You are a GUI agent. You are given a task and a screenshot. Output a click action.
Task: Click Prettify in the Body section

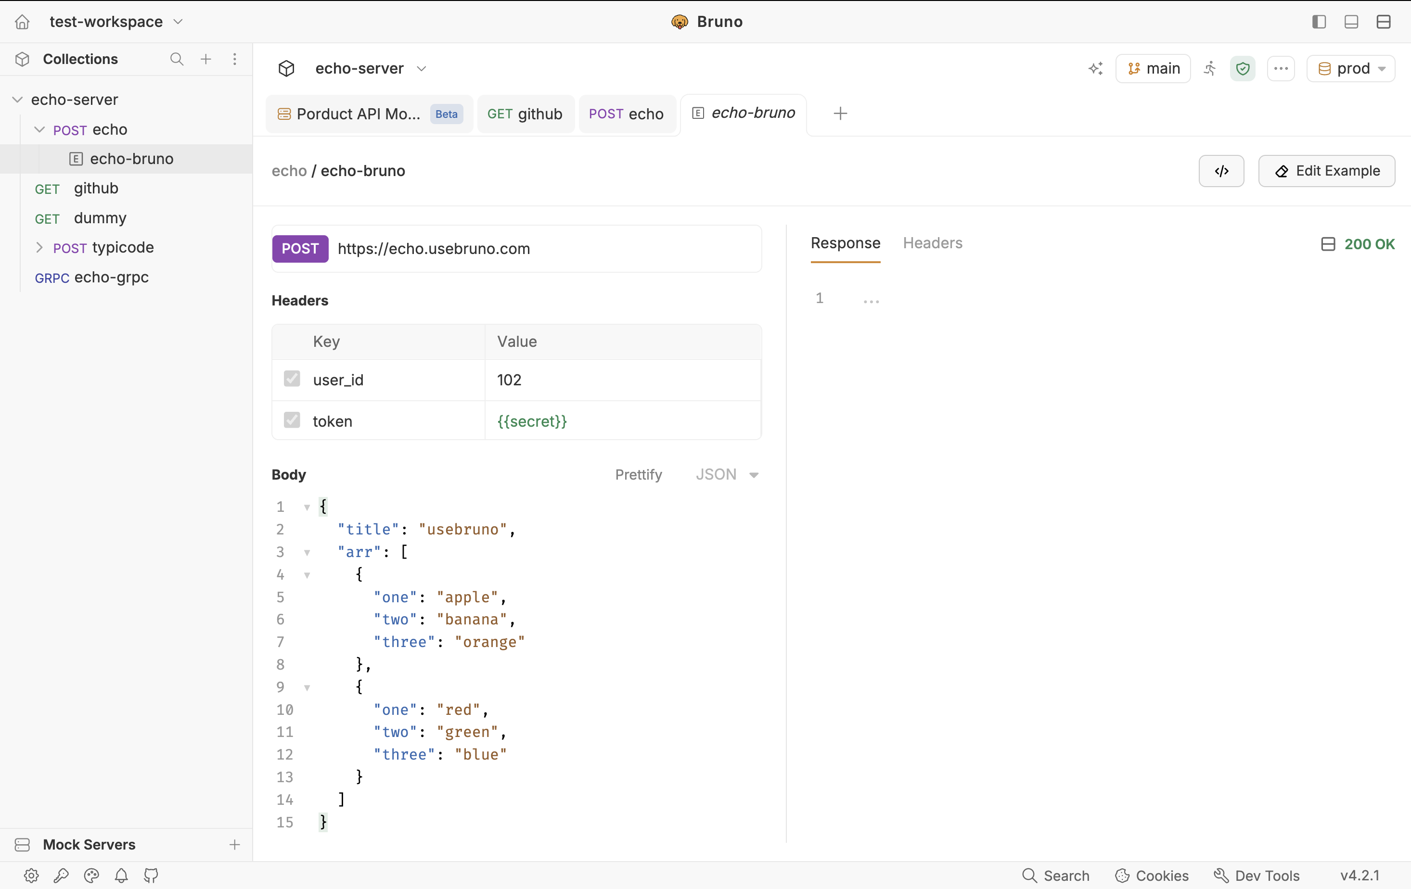point(638,474)
